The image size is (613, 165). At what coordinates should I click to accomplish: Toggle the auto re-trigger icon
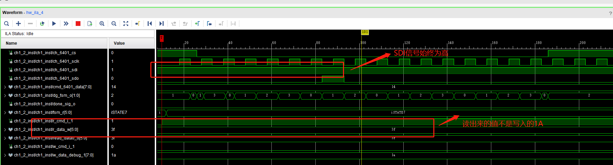click(42, 24)
